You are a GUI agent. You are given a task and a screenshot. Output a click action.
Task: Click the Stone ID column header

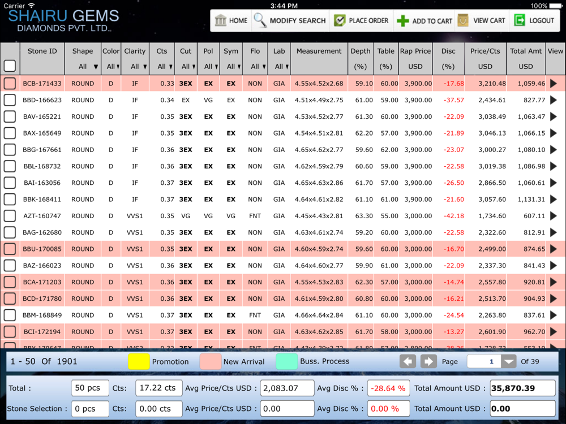pyautogui.click(x=42, y=51)
